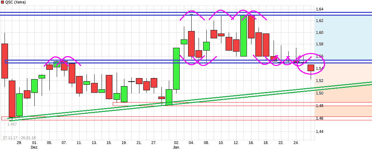Click the first large red candle at far left

(x=5, y=61)
